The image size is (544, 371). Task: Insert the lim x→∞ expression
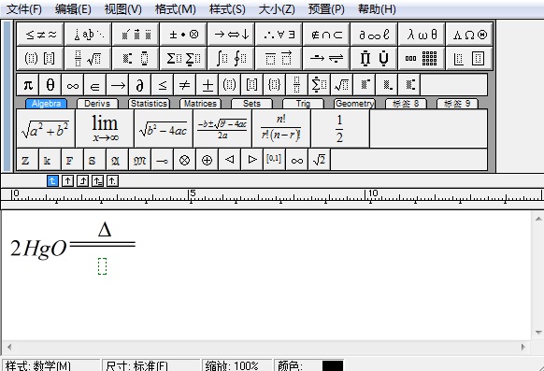pos(105,129)
